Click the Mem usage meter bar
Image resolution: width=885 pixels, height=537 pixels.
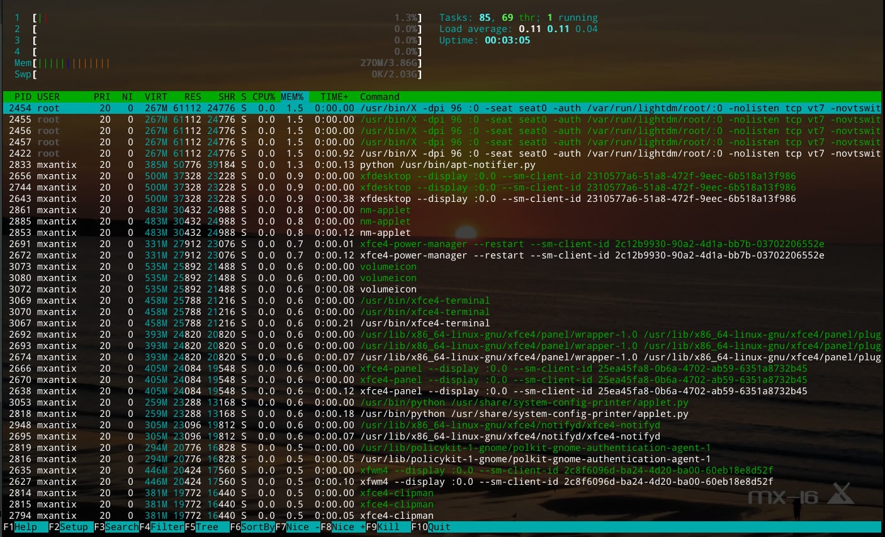pos(218,63)
